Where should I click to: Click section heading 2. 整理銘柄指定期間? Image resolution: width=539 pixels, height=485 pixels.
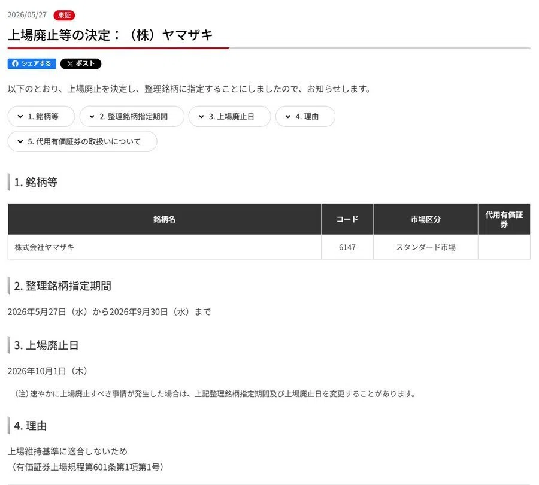62,286
